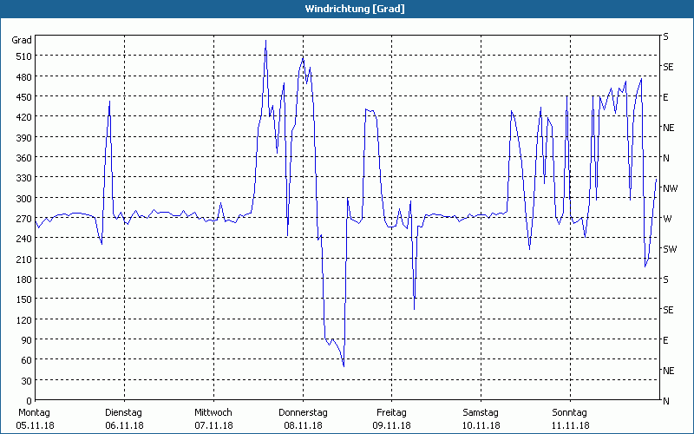Click the "Grad" y-axis unit label
This screenshot has width=694, height=434.
21,40
